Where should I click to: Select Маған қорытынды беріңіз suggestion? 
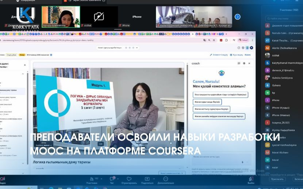207,102
